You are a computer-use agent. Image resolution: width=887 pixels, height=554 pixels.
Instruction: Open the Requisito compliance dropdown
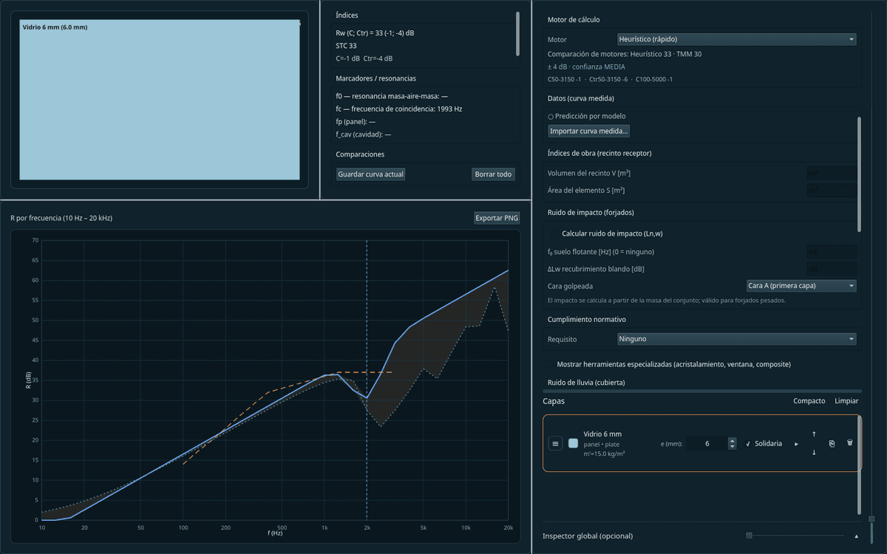(736, 339)
